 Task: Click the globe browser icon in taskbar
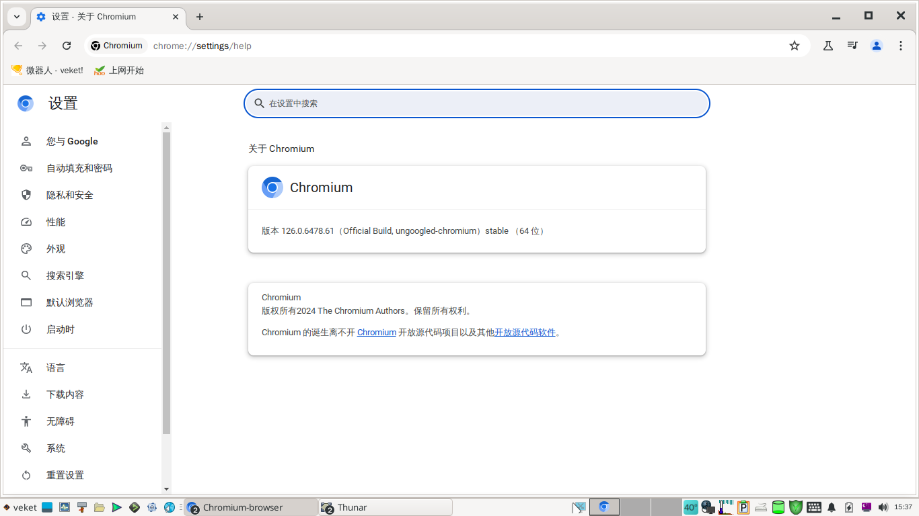click(x=170, y=507)
